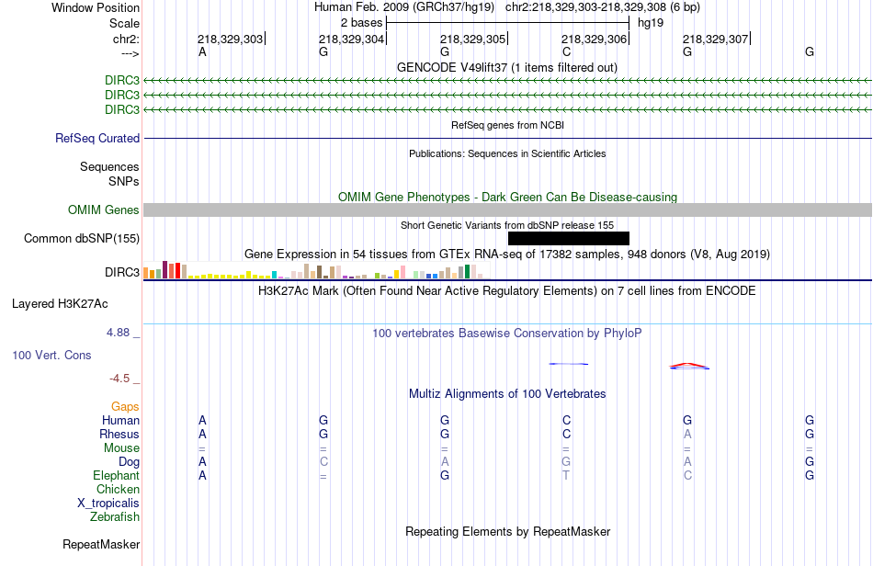Select the Mouse species row label
Viewport: 873px width, 566px height.
click(x=122, y=448)
